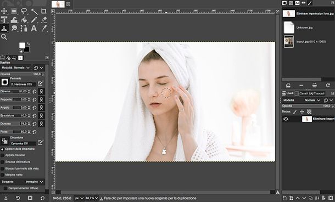Select the Free Select lasso tool
The image size is (335, 202).
pos(24,11)
